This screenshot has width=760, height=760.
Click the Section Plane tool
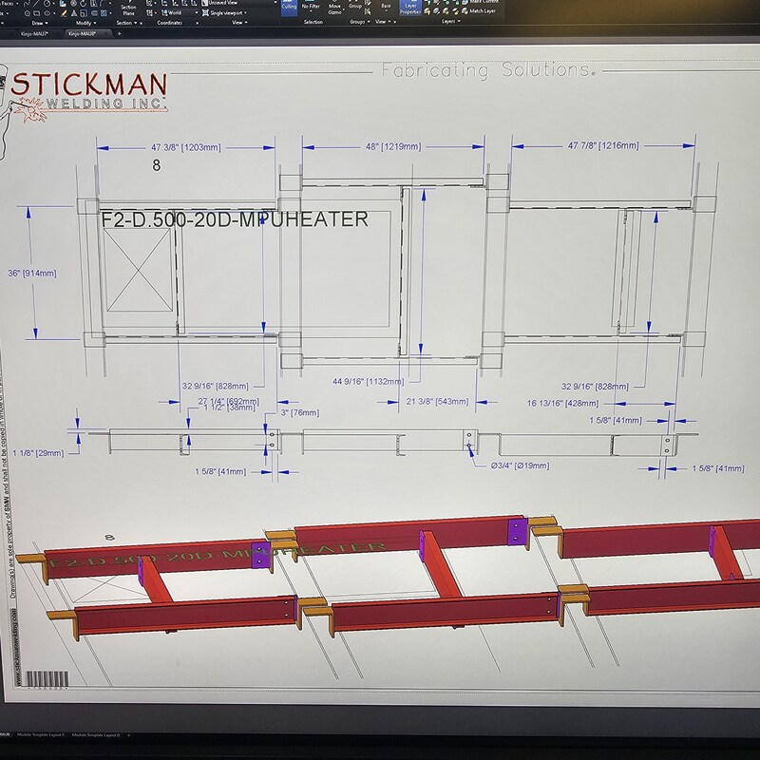click(128, 9)
